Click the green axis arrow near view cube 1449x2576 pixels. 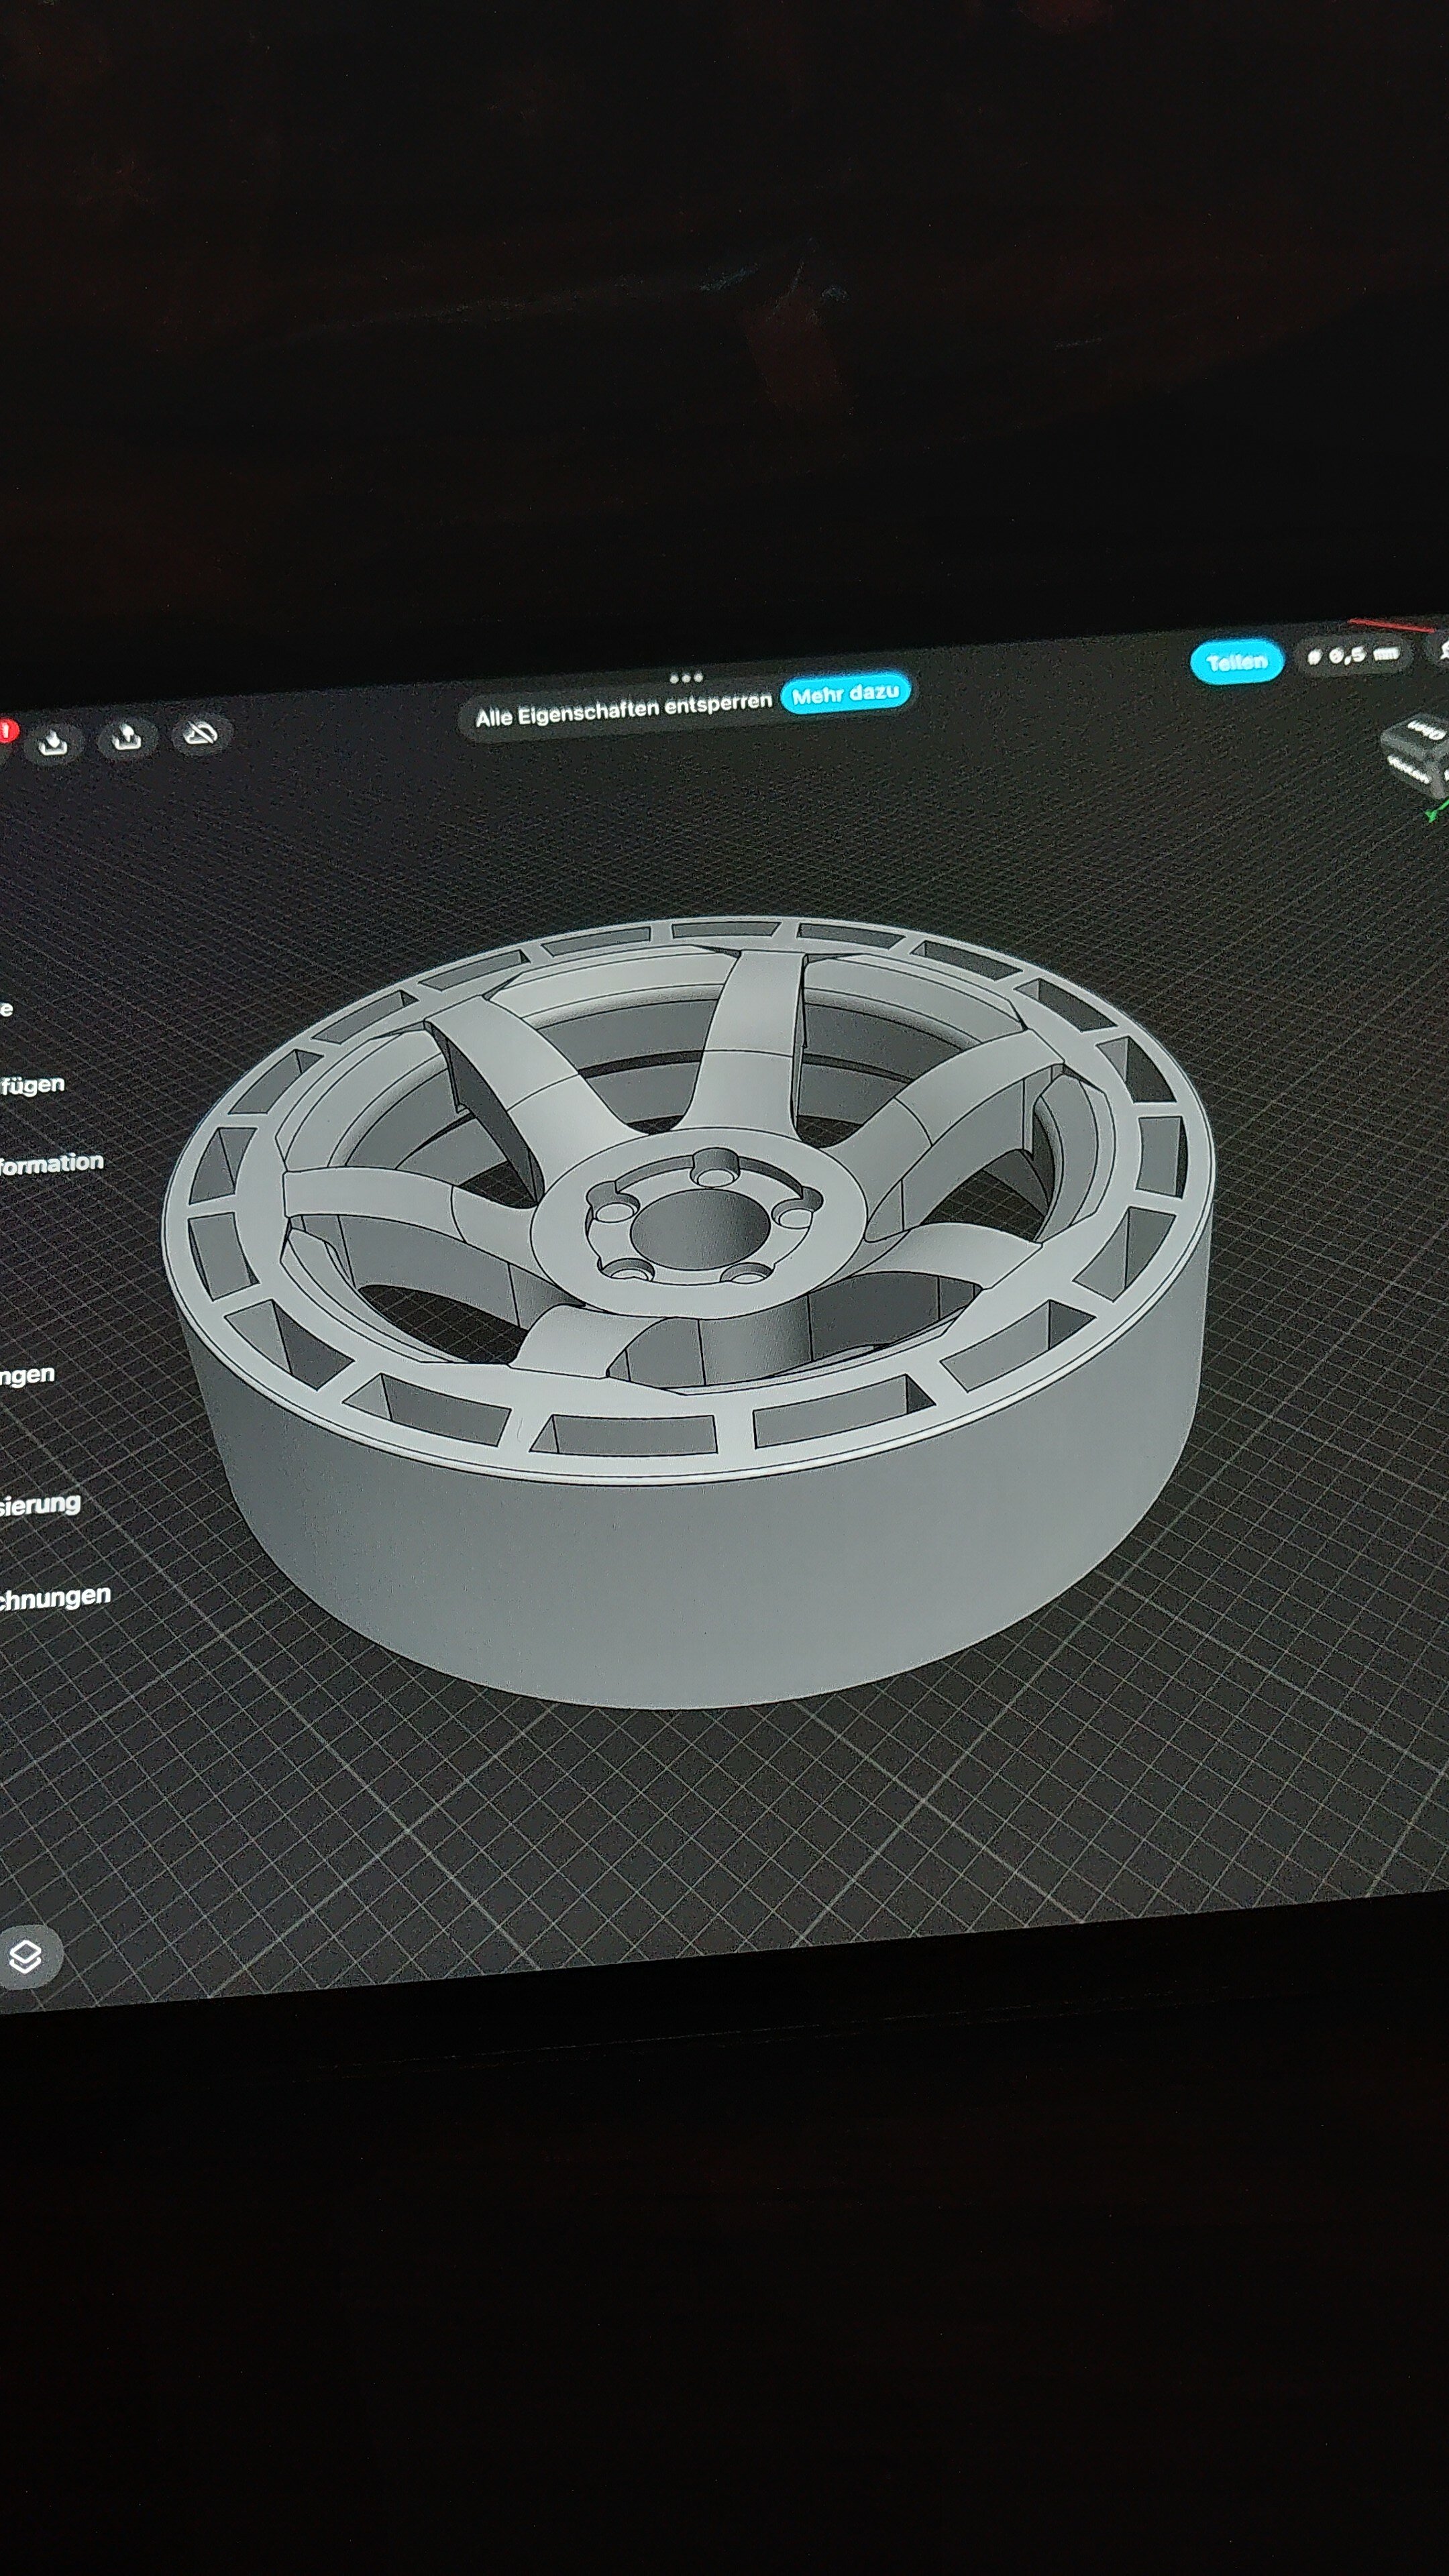(1435, 811)
